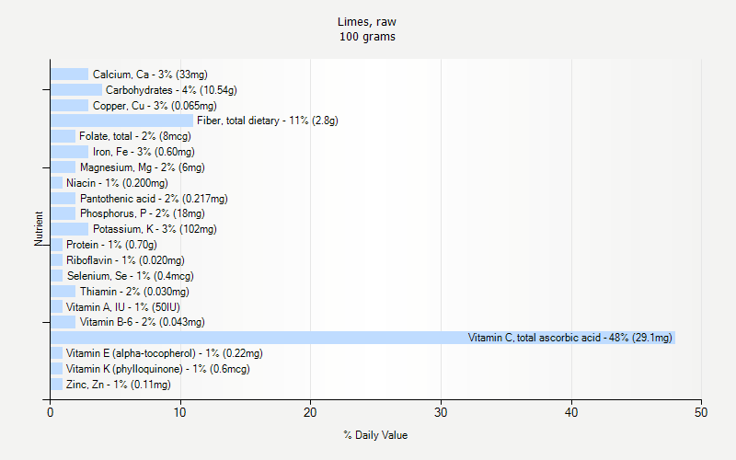
Task: Click the Potassium, K bar
Action: coord(69,229)
